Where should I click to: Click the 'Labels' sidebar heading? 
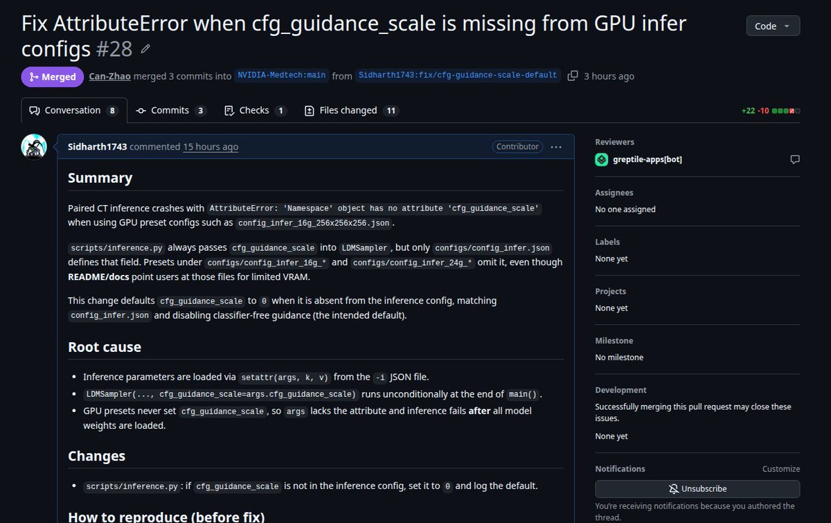pyautogui.click(x=608, y=242)
